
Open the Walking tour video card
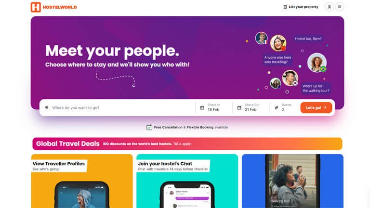pos(292,181)
